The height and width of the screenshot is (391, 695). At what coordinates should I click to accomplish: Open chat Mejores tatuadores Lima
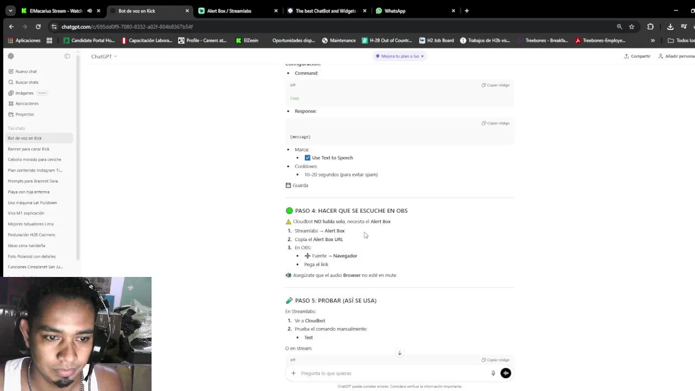click(x=39, y=224)
